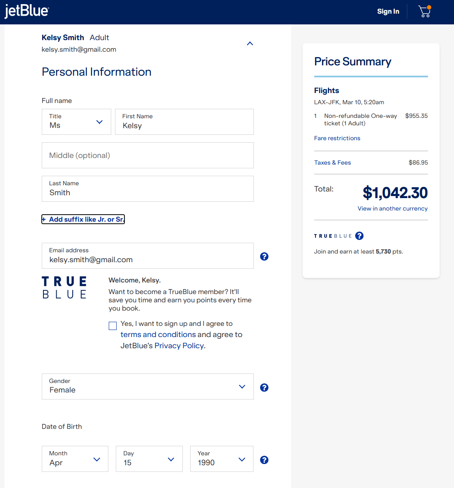Click Add suffix like Jr. or Sr.
The height and width of the screenshot is (488, 454).
(83, 219)
